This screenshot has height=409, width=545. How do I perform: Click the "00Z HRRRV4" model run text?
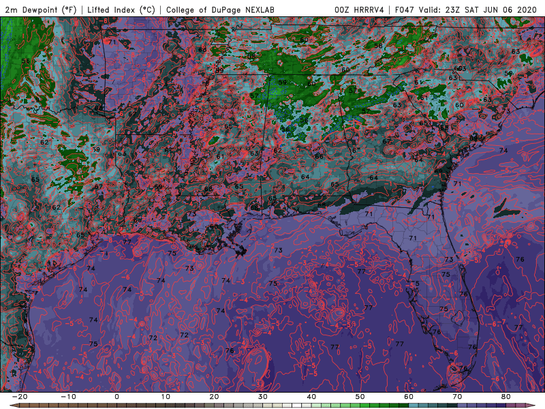pos(359,10)
